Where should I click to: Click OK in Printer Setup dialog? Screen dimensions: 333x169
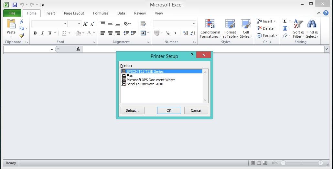[169, 110]
